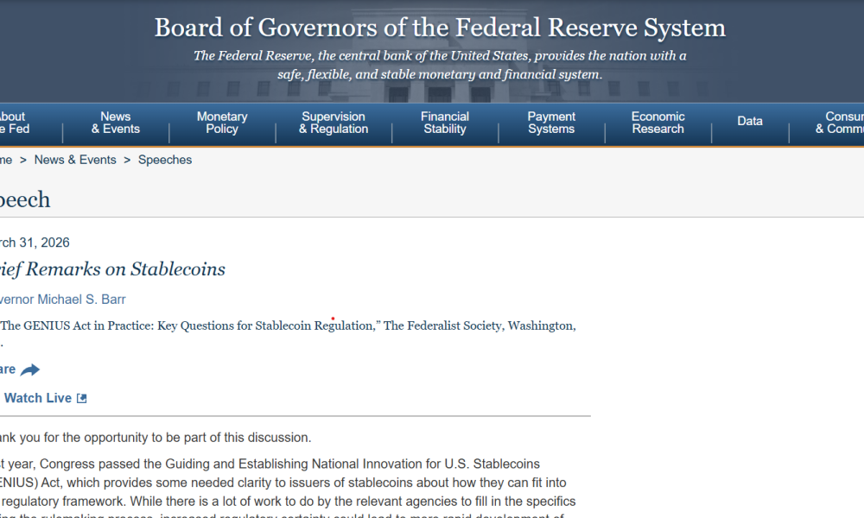This screenshot has height=518, width=864.
Task: Click the Federal Reserve tagline text in header
Action: pos(439,65)
